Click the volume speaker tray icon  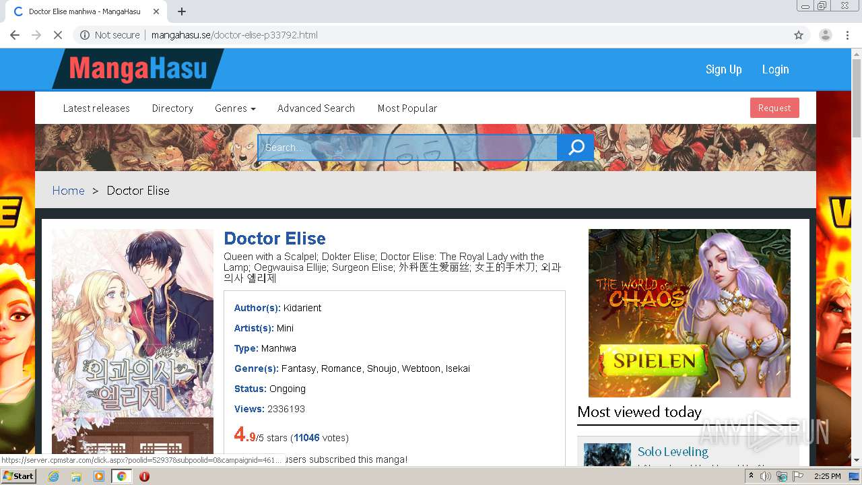(x=766, y=476)
